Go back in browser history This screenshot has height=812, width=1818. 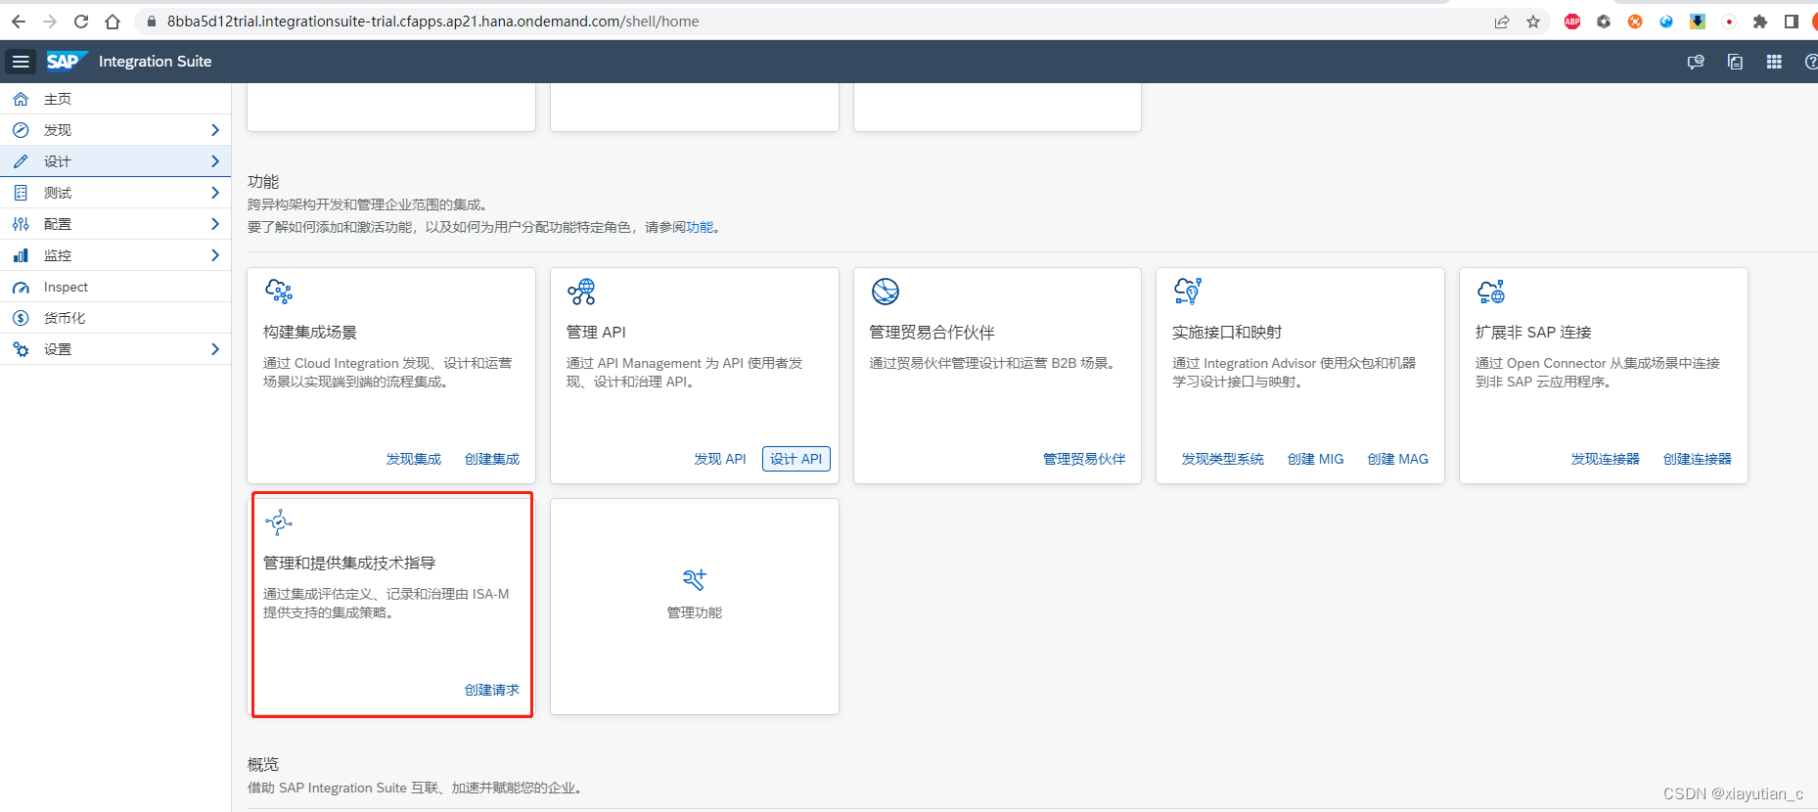[x=19, y=22]
